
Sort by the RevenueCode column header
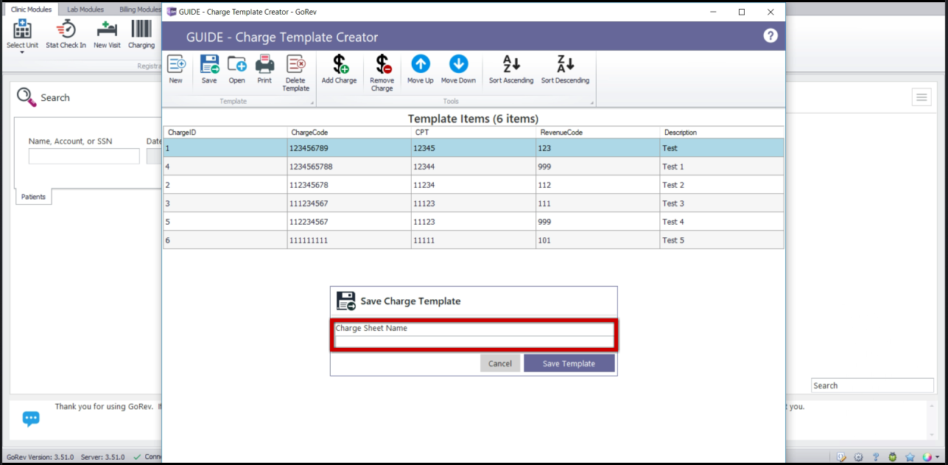(x=597, y=133)
